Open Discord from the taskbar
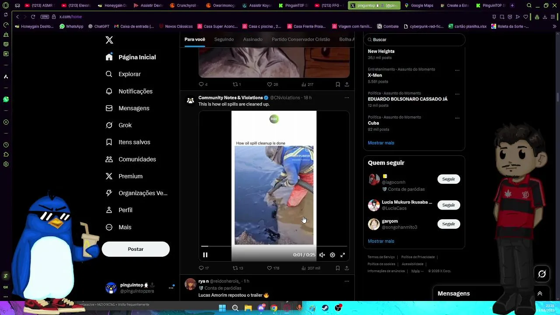 (261, 308)
